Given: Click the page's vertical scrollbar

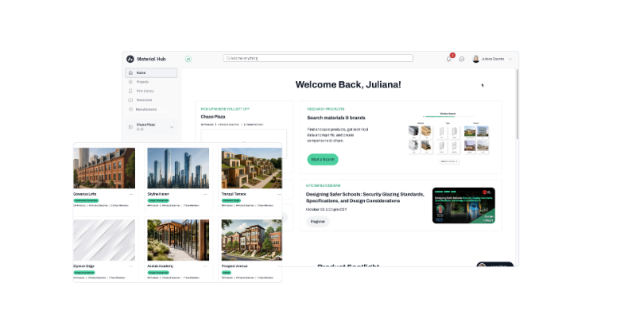Looking at the screenshot, I should click(x=517, y=104).
